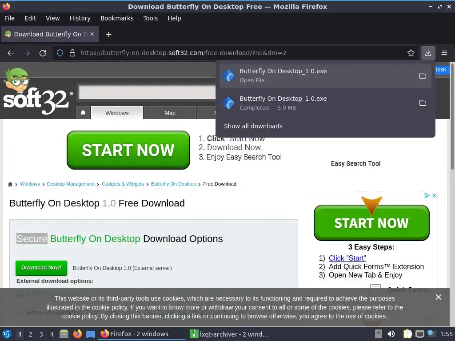455x341 pixels.
Task: Go to soft32 home tab icon
Action: pyautogui.click(x=83, y=112)
